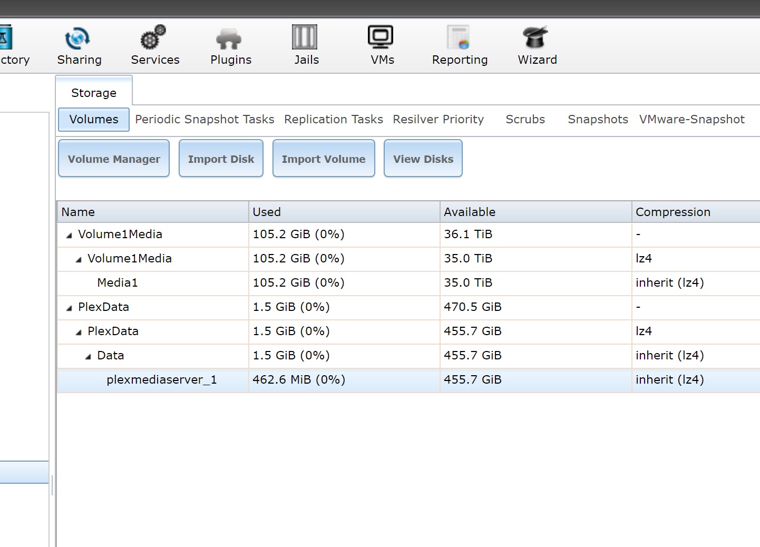Click the Compression column header
Screen dimensions: 760x547
696,212
